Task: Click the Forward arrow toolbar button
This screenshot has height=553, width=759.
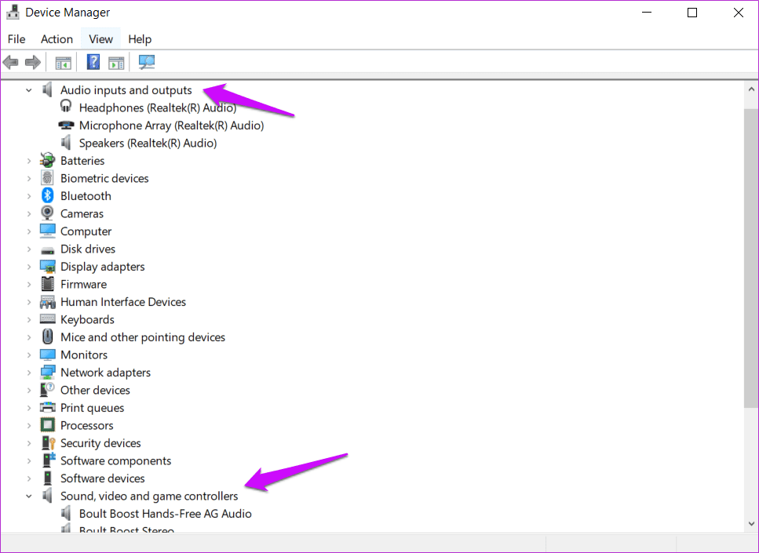Action: 33,63
